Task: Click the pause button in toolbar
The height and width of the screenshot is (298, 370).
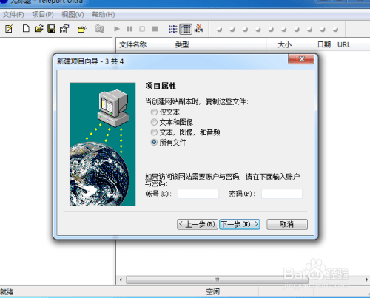Action: [129, 29]
